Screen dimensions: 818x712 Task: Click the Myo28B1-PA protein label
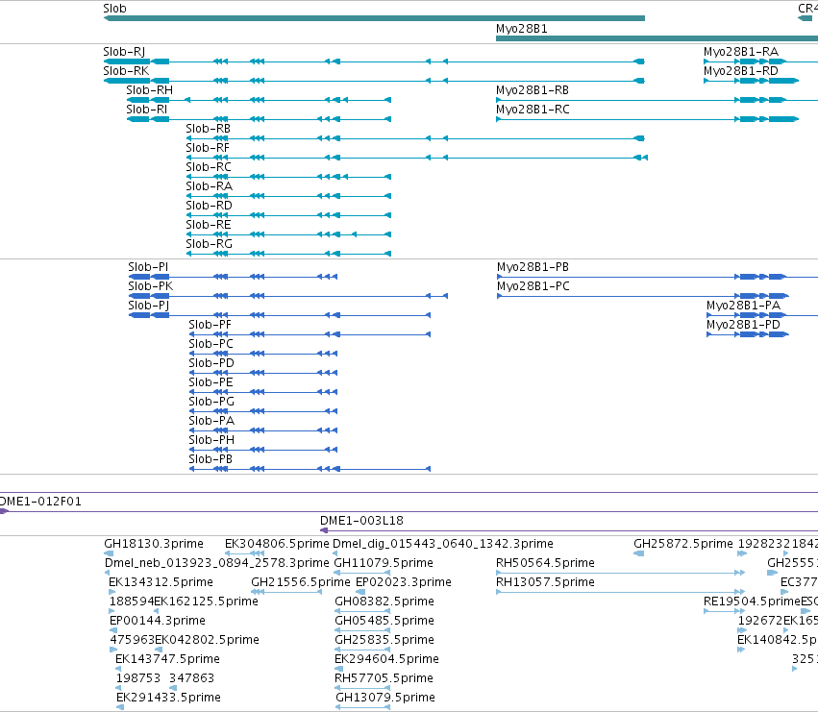[743, 306]
